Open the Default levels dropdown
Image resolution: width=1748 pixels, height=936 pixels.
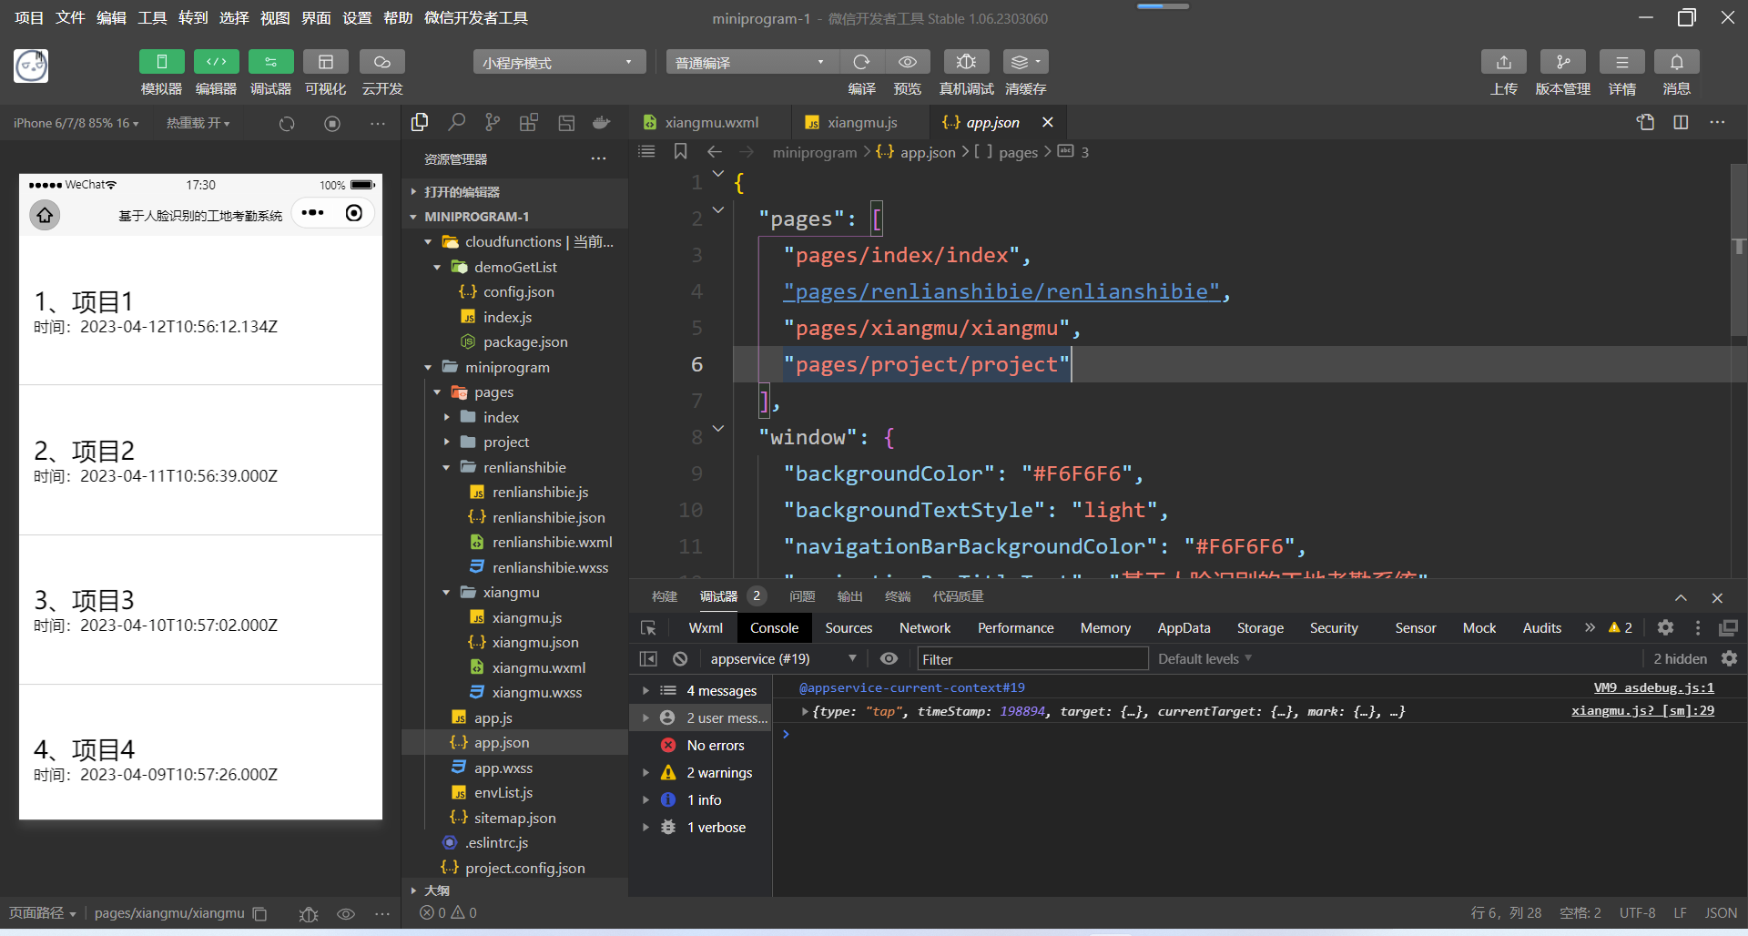pyautogui.click(x=1204, y=658)
